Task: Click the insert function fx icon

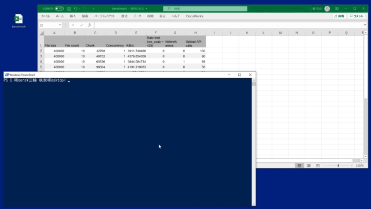Action: [89, 25]
